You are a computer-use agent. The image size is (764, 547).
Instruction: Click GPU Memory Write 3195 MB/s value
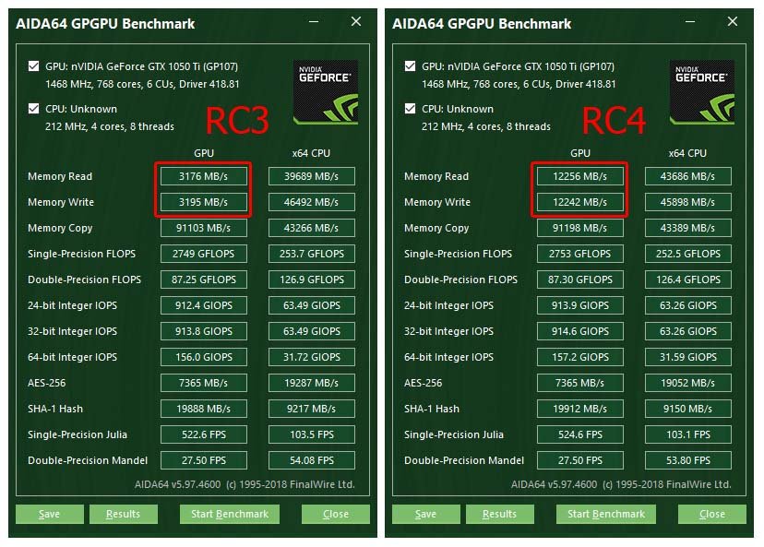coord(204,202)
